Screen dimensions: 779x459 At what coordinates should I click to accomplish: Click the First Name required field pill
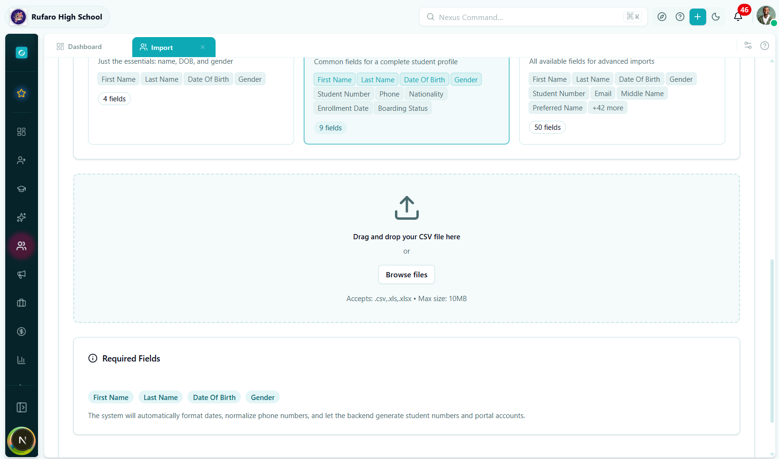tap(111, 398)
